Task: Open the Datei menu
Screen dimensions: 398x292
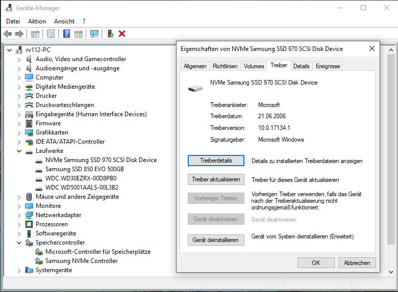Action: 13,21
